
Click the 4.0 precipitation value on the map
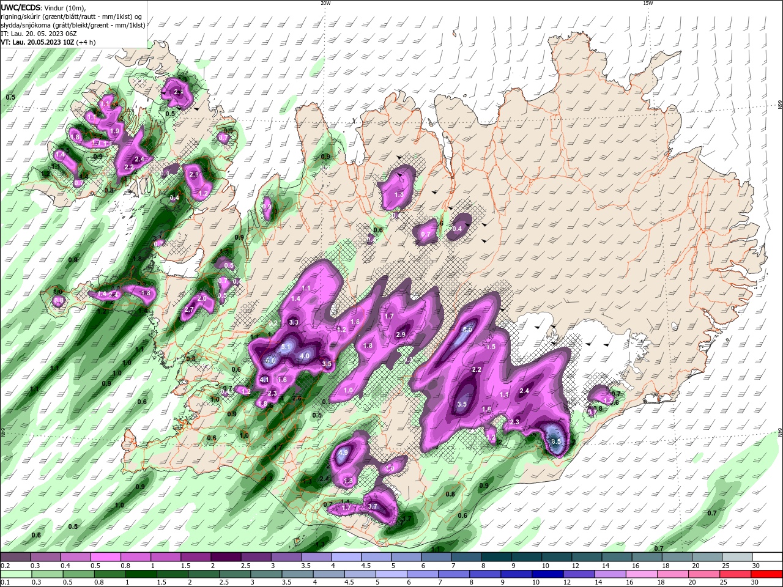[x=305, y=356]
